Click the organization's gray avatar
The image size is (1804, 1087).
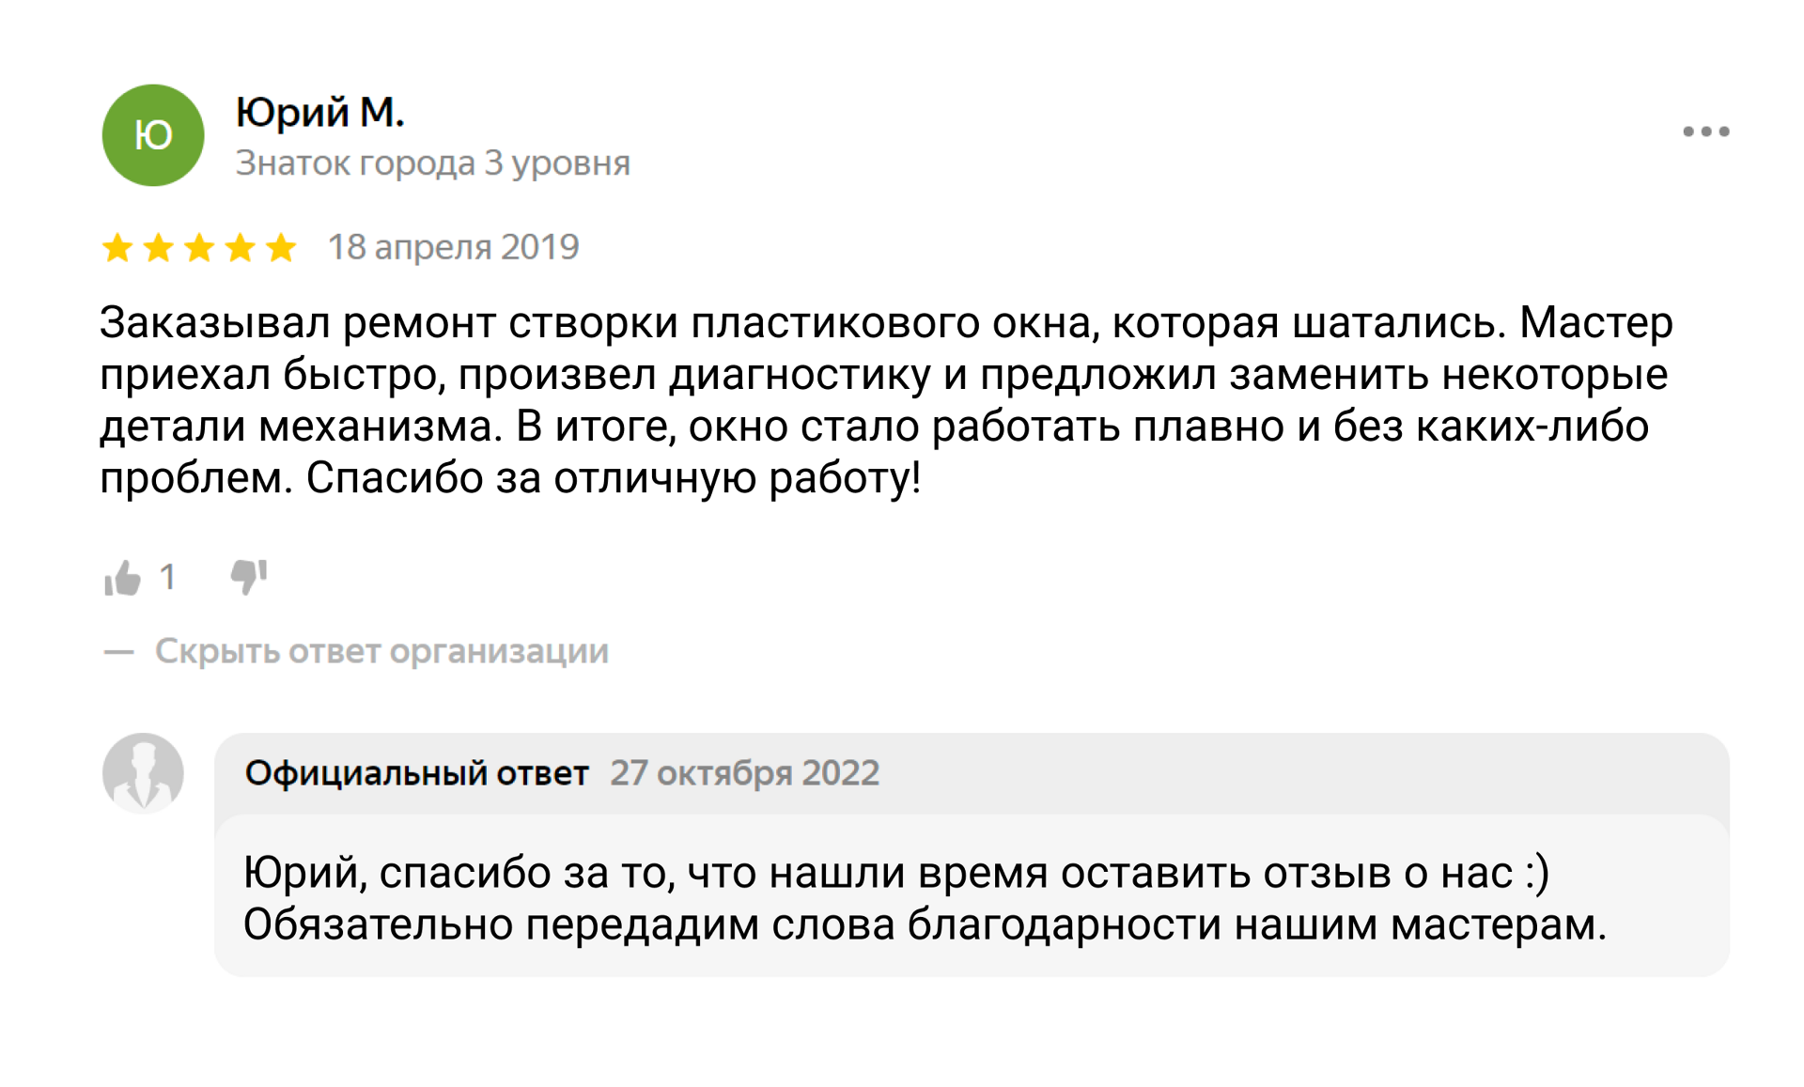tap(143, 773)
